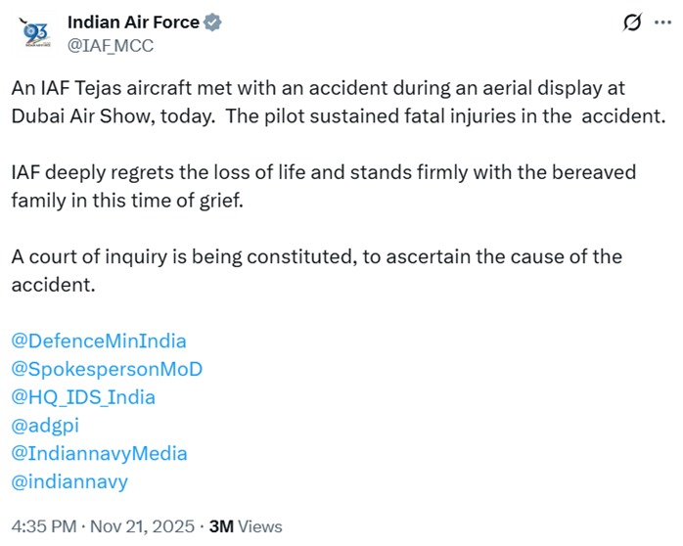Open the Indian Air Force display name
This screenshot has height=546, width=683.
tap(133, 22)
